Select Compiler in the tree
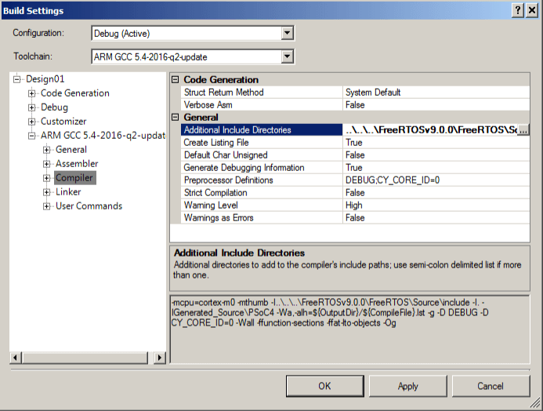The height and width of the screenshot is (411, 543). tap(74, 178)
